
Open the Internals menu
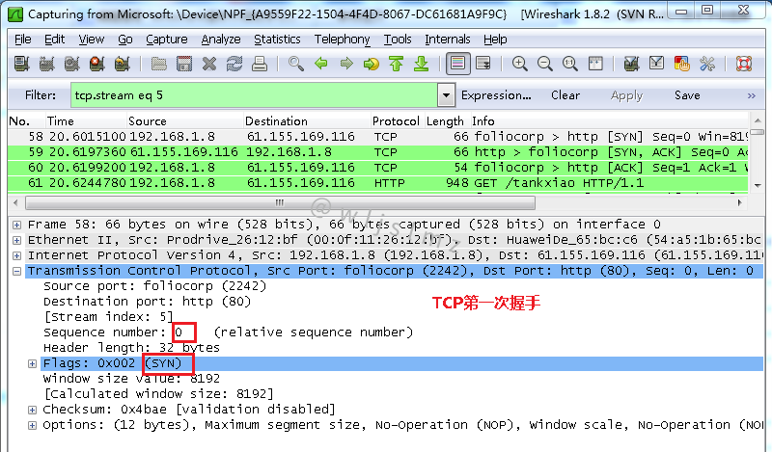pyautogui.click(x=447, y=40)
